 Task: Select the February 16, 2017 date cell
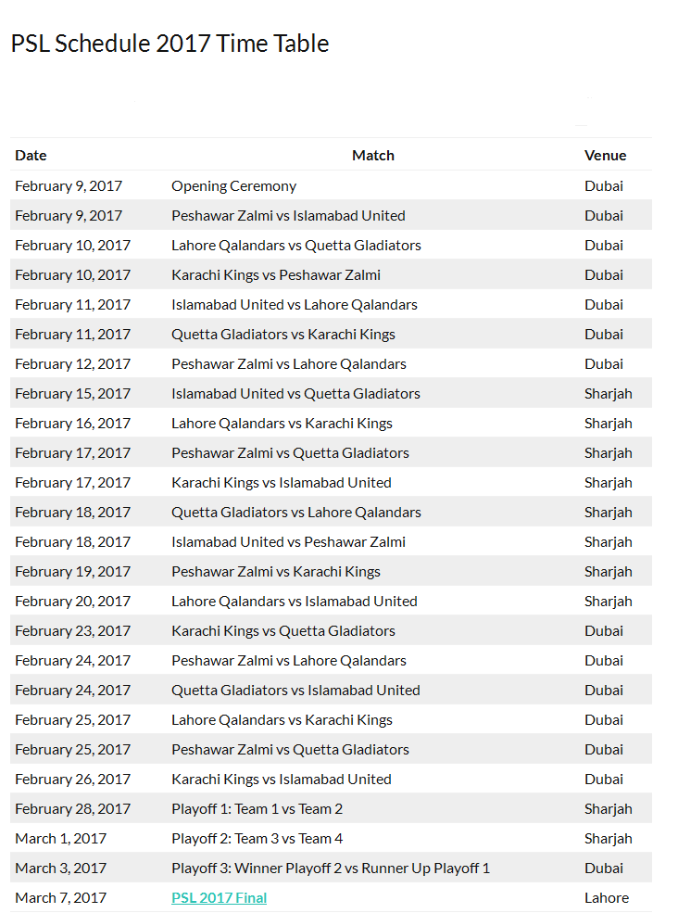pyautogui.click(x=72, y=423)
